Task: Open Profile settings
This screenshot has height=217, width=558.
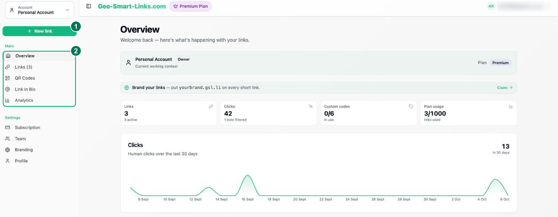Action: point(39,161)
